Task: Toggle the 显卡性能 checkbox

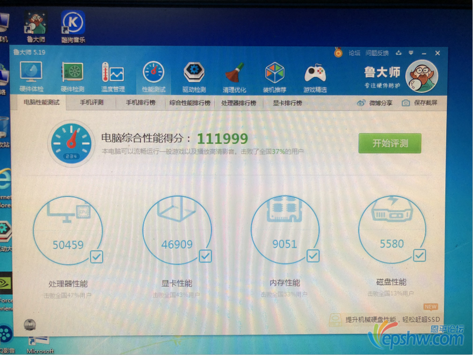Action: point(205,256)
